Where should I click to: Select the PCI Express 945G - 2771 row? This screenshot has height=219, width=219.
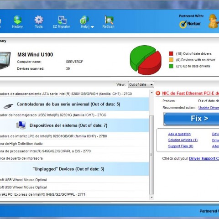pos(74,194)
